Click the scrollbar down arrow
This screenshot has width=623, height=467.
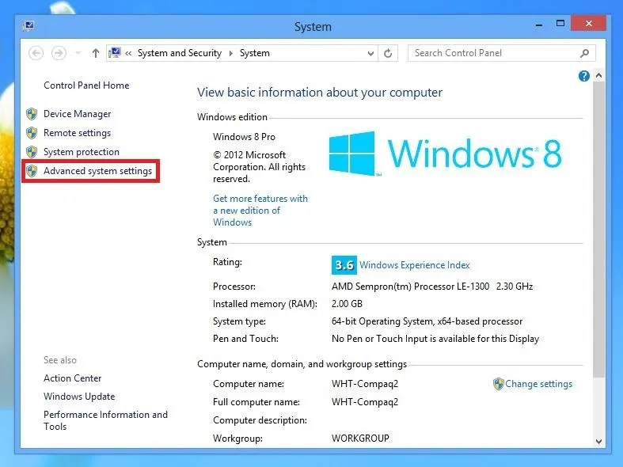click(x=598, y=441)
